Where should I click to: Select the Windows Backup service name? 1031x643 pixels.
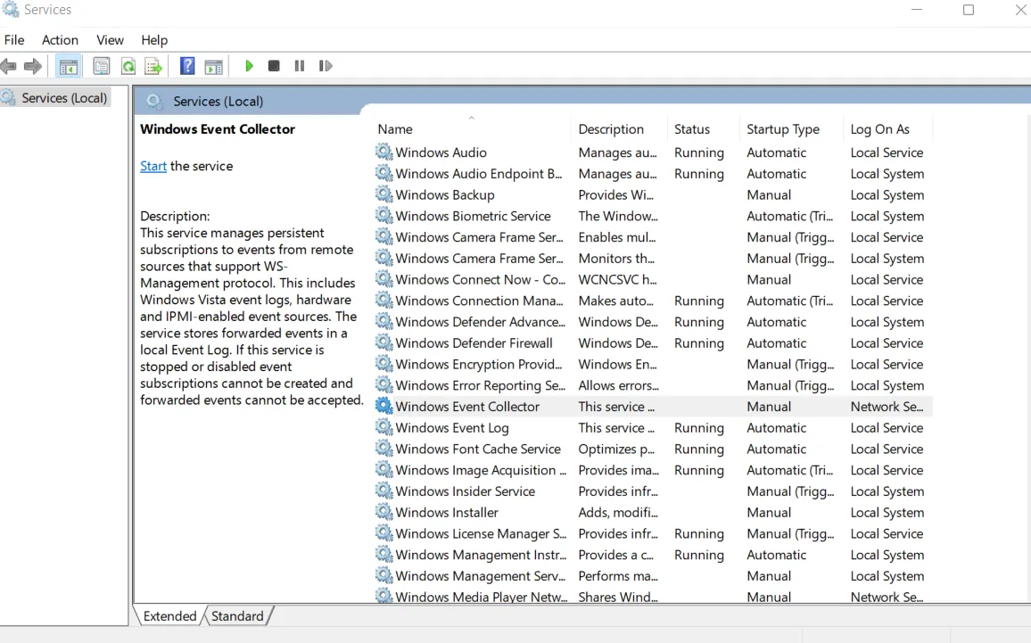coord(445,194)
